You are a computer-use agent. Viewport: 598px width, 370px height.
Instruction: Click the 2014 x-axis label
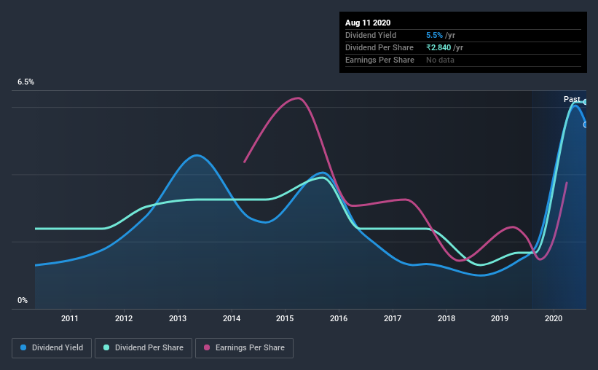tap(232, 318)
